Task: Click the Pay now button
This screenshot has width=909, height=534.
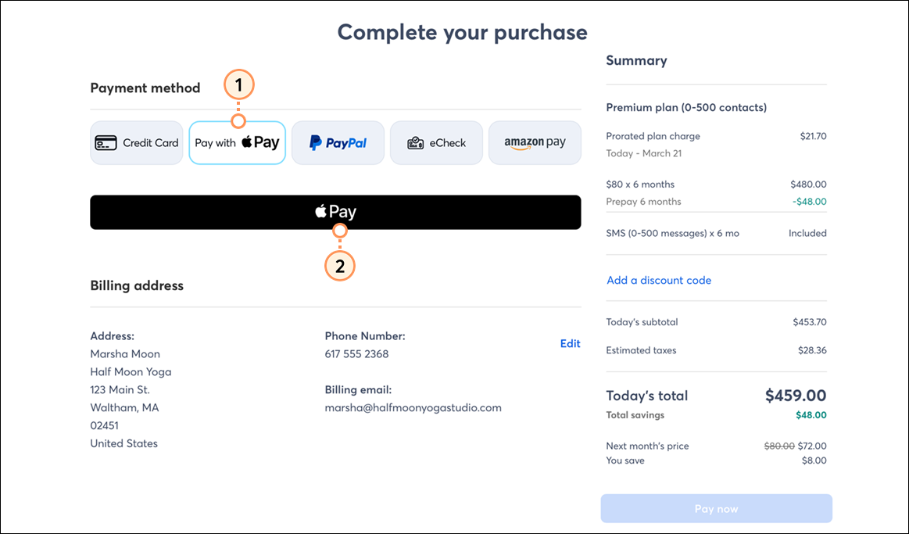Action: pos(717,508)
